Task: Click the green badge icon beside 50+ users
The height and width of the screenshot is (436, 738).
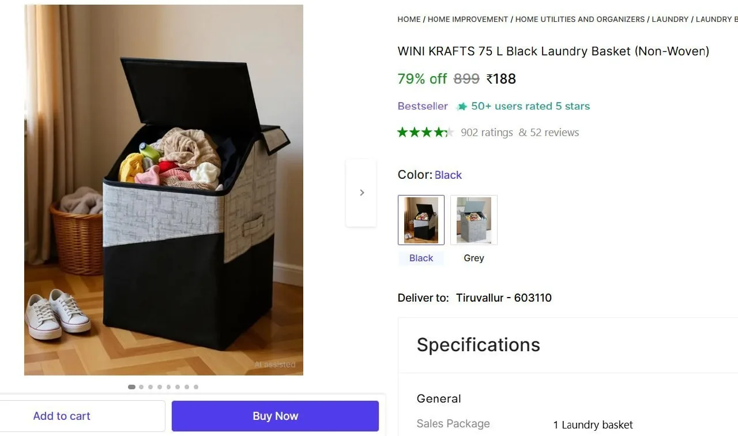Action: pos(461,107)
